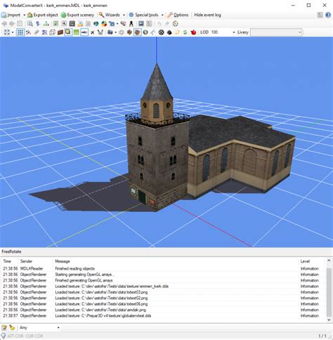Click the black pilot figure icon
333x340 pixels.
coord(131,24)
